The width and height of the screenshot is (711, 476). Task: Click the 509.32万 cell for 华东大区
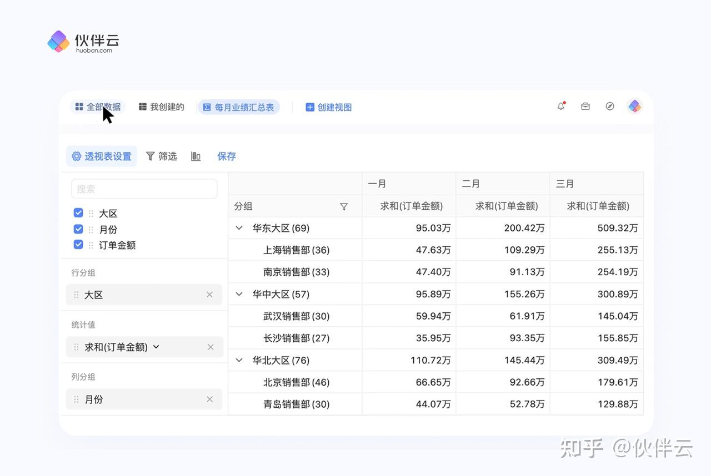pyautogui.click(x=597, y=228)
